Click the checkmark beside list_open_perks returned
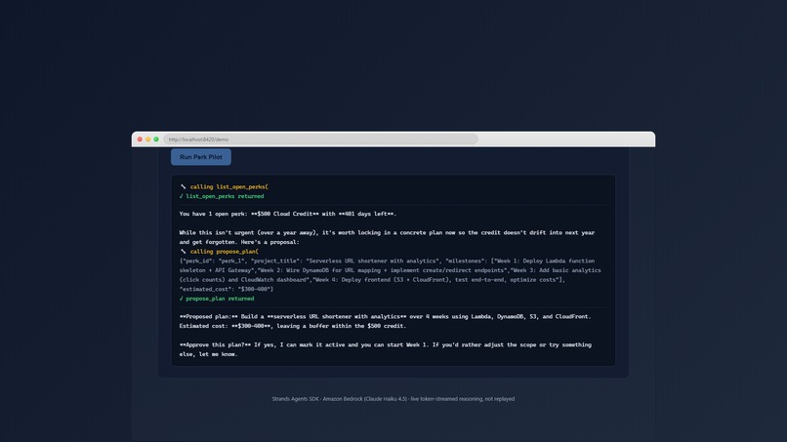The height and width of the screenshot is (442, 787). (x=182, y=196)
